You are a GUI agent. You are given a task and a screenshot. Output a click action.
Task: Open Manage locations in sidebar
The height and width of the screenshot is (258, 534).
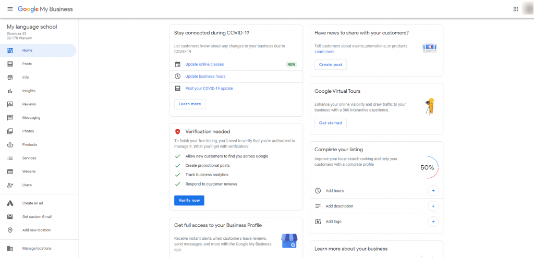point(37,249)
